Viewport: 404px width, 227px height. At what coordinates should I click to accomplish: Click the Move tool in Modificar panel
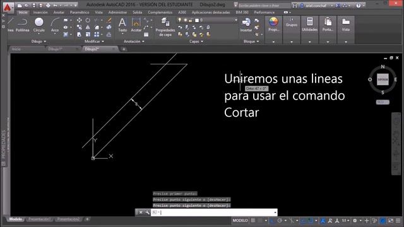point(80,20)
